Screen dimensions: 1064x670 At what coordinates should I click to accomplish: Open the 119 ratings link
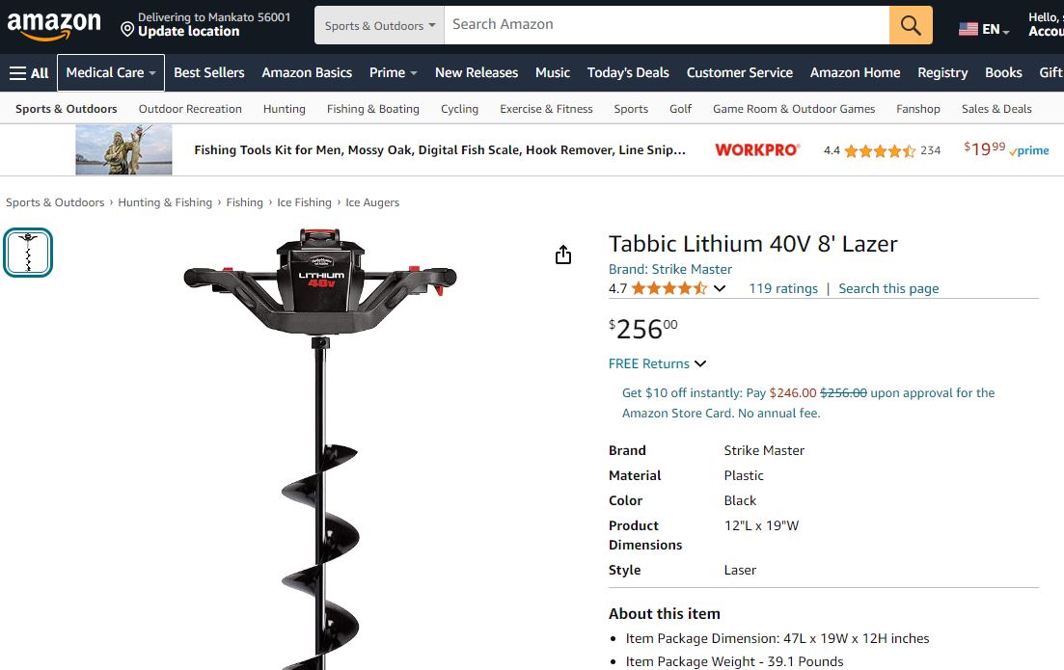(783, 288)
